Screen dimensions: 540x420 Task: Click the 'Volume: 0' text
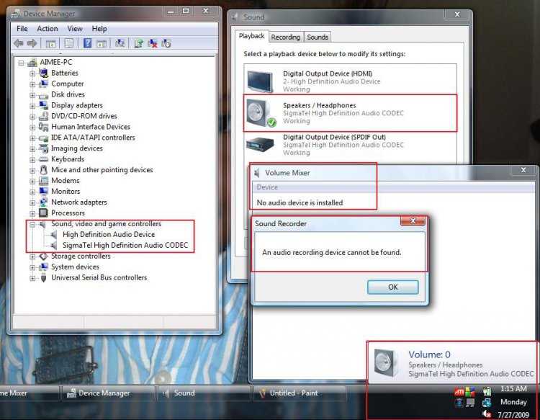tap(429, 354)
